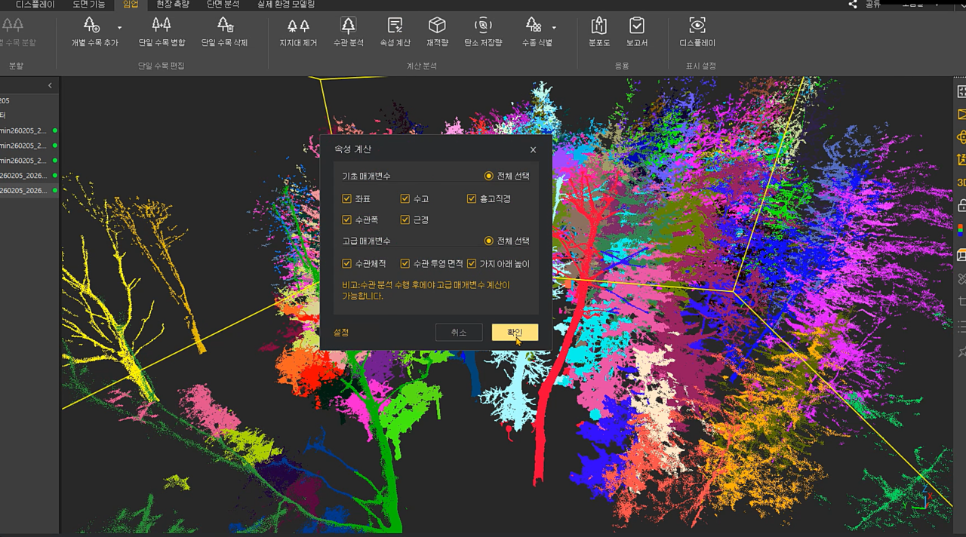Select the 단일 수목 삭제 delete tool
Screen dimensions: 966x537
224,33
